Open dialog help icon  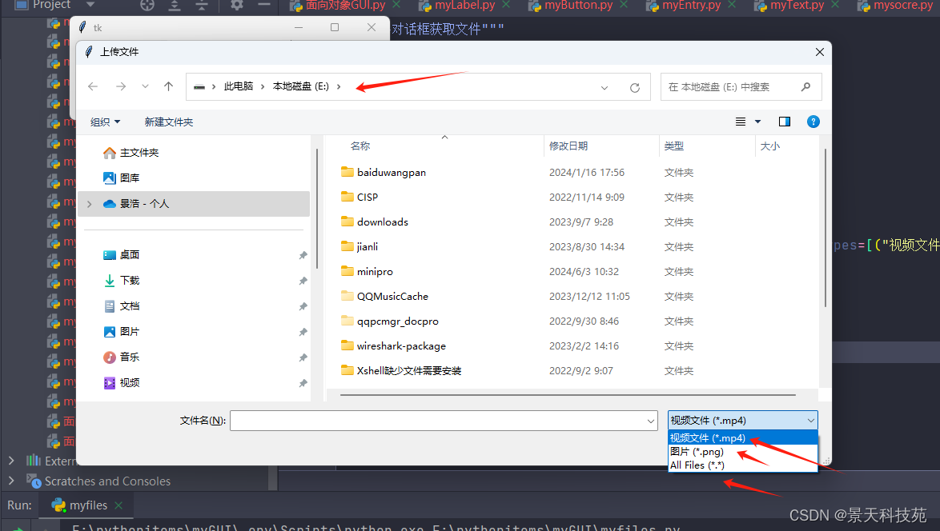(813, 122)
